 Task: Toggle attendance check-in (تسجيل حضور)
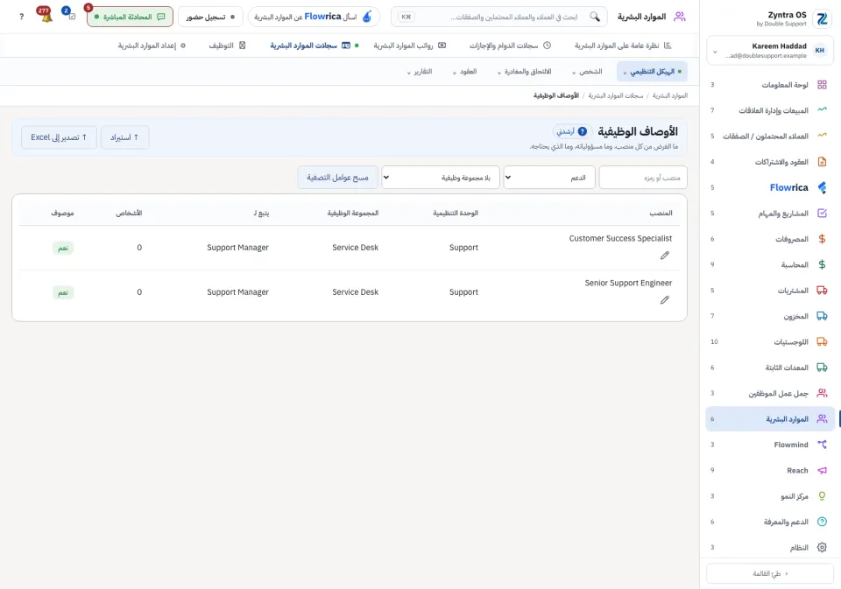coord(210,17)
